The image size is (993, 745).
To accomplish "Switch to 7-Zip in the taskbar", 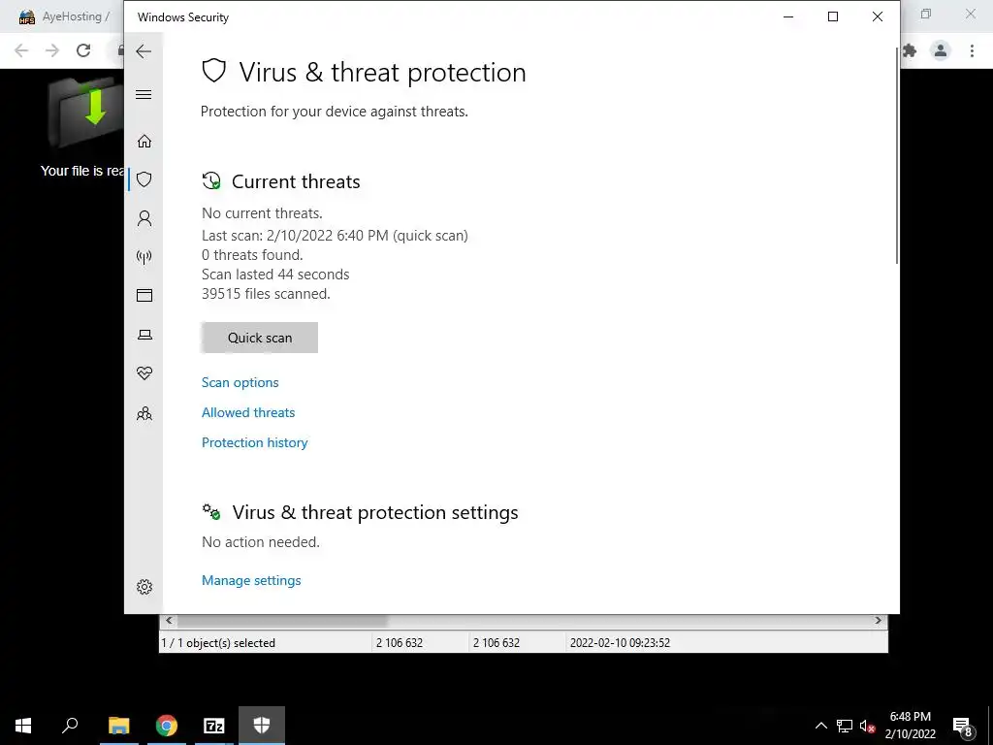I will pyautogui.click(x=214, y=726).
